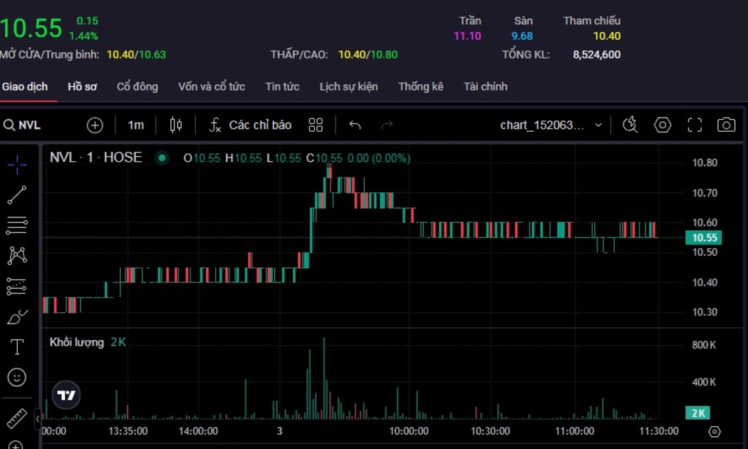Select the trend line drawing tool

pos(17,195)
